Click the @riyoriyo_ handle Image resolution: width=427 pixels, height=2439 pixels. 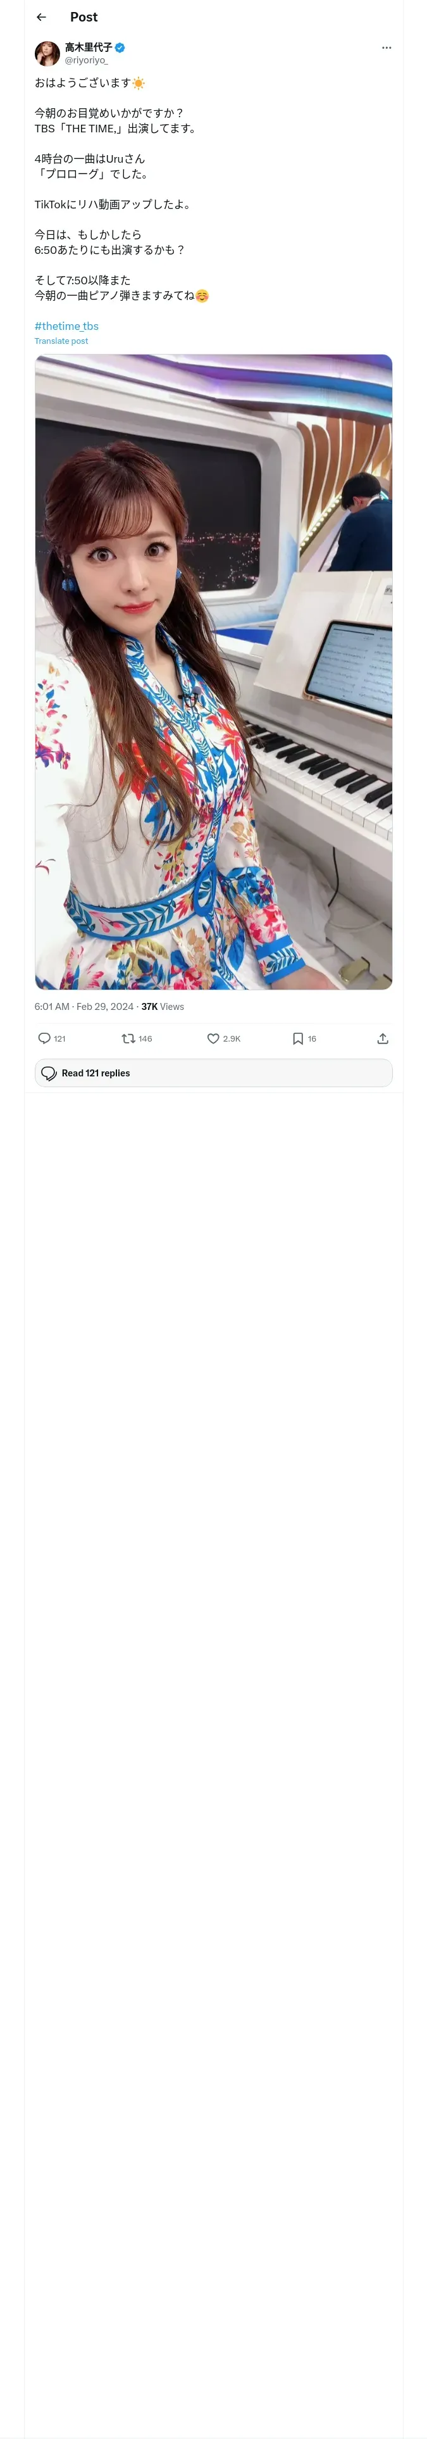86,60
